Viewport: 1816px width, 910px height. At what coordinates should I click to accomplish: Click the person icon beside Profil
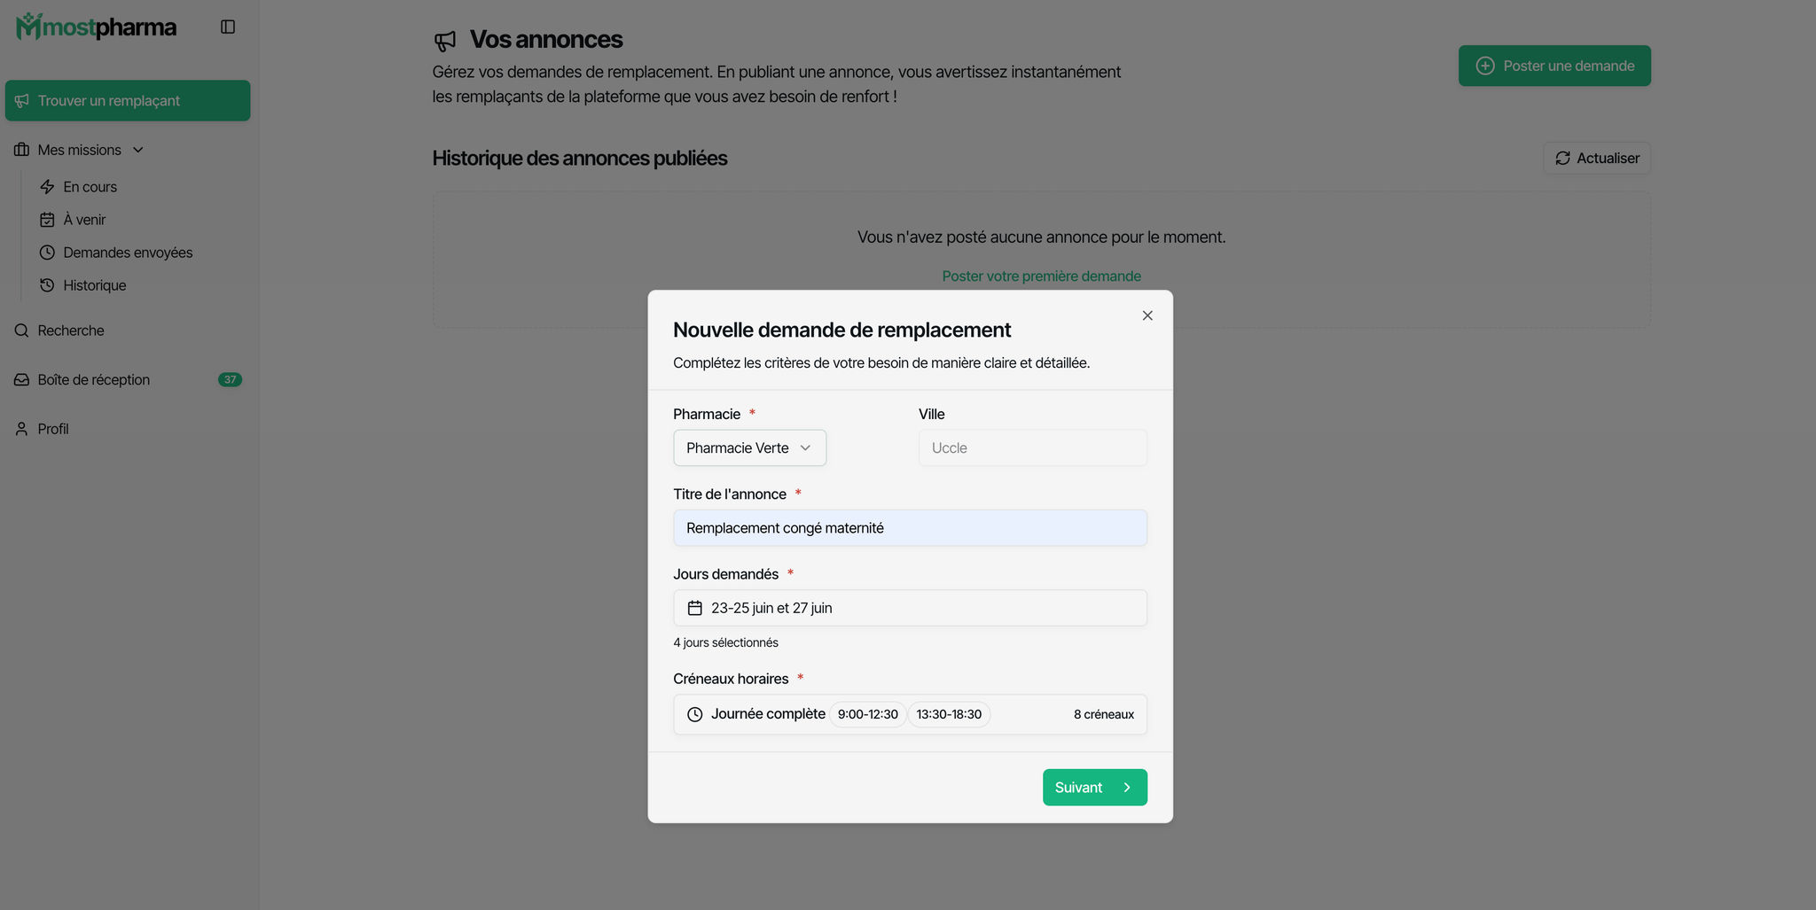[21, 429]
